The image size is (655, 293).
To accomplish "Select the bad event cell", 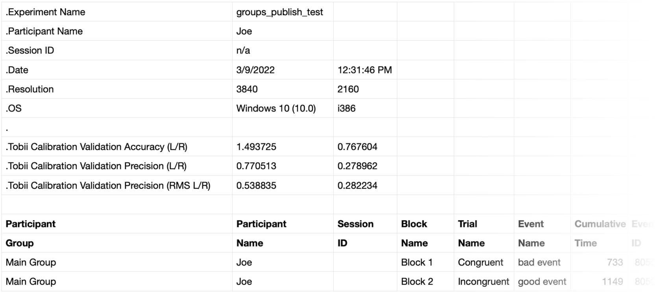I will (539, 262).
